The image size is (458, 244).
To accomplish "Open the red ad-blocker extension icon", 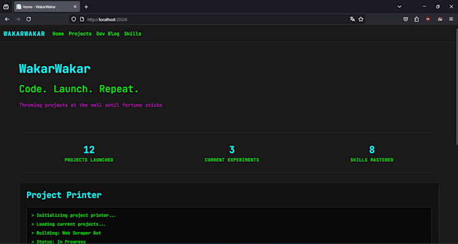I will click(428, 20).
